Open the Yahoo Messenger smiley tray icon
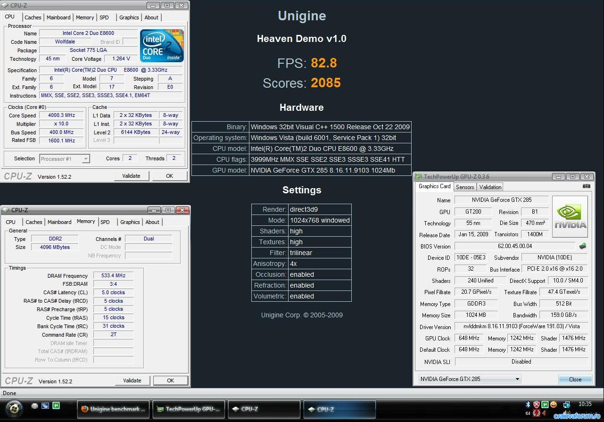Image resolution: width=604 pixels, height=422 pixels. (x=554, y=405)
